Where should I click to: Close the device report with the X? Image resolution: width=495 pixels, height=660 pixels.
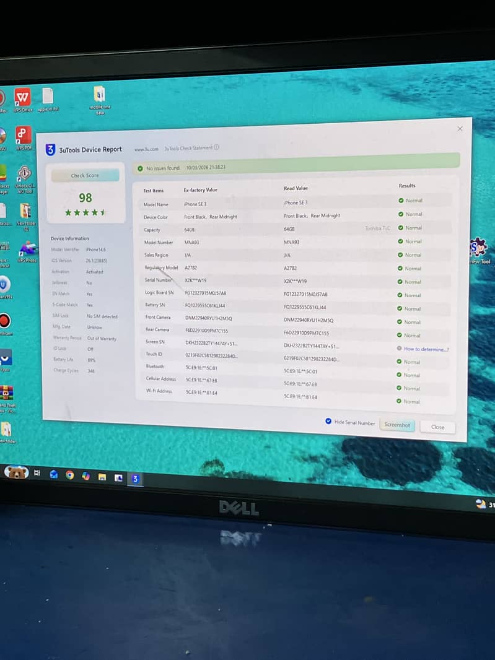click(460, 129)
